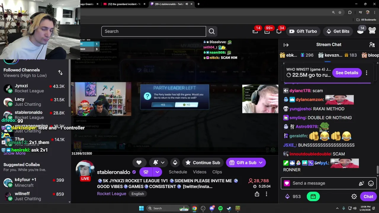379x213 pixels.
Task: Open Steam from the taskbar
Action: tap(229, 208)
